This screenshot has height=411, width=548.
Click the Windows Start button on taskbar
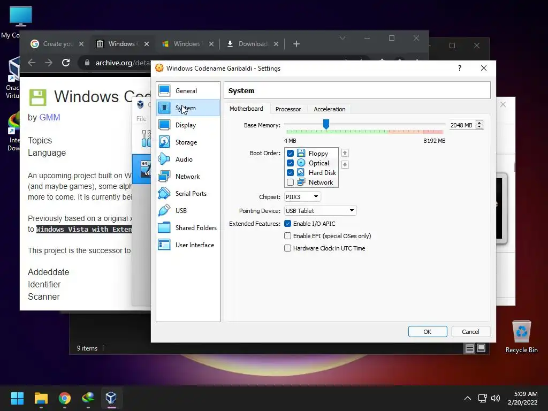pyautogui.click(x=17, y=398)
